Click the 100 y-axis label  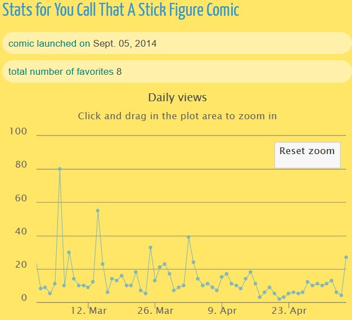(19, 132)
